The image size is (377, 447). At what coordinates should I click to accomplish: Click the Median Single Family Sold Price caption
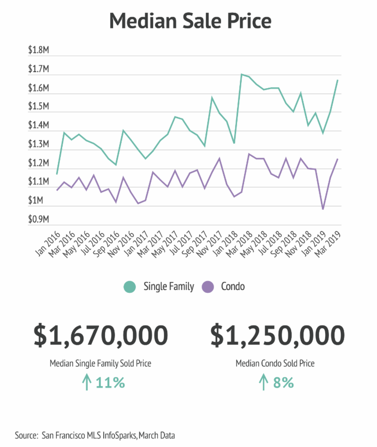click(x=100, y=364)
